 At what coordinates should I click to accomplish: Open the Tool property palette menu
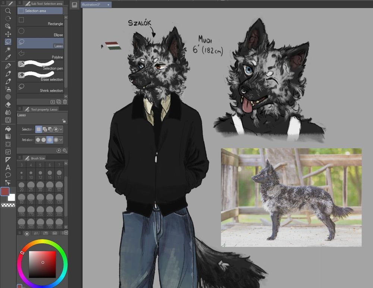pyautogui.click(x=20, y=109)
